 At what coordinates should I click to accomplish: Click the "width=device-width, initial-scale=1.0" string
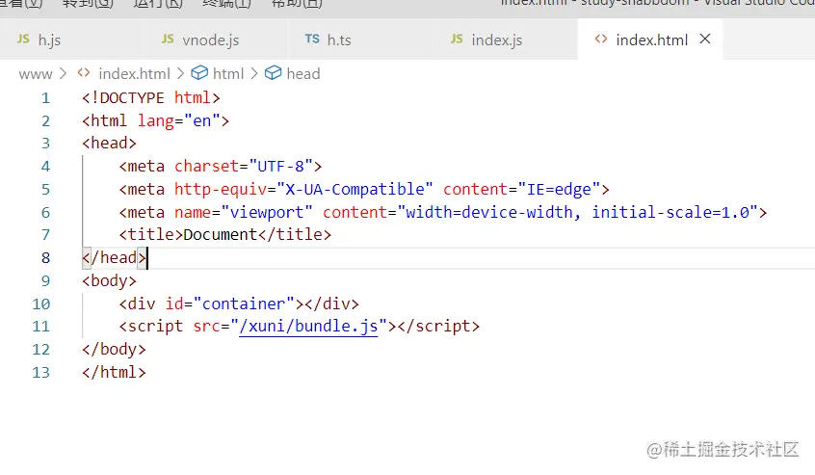[x=577, y=212]
